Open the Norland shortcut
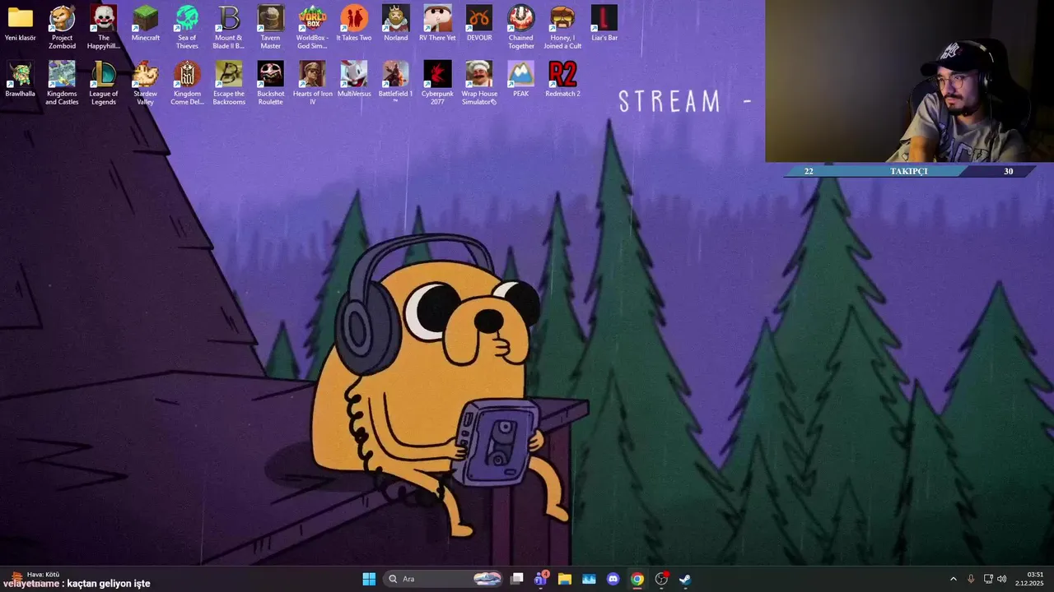This screenshot has height=592, width=1054. click(396, 23)
